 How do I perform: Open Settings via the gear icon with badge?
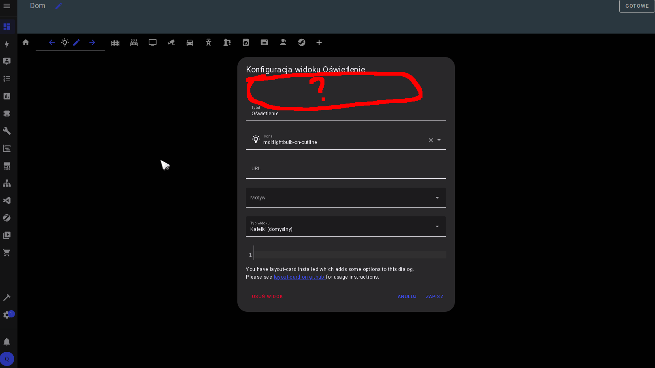tap(7, 314)
